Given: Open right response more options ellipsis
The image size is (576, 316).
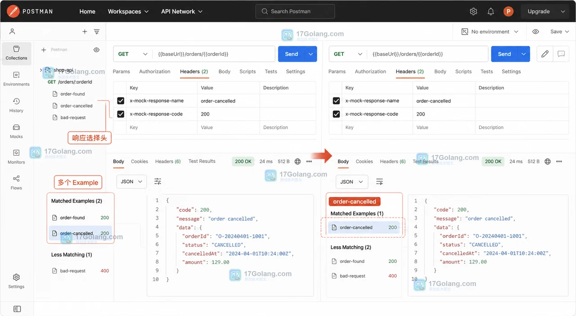Looking at the screenshot, I should pyautogui.click(x=559, y=161).
